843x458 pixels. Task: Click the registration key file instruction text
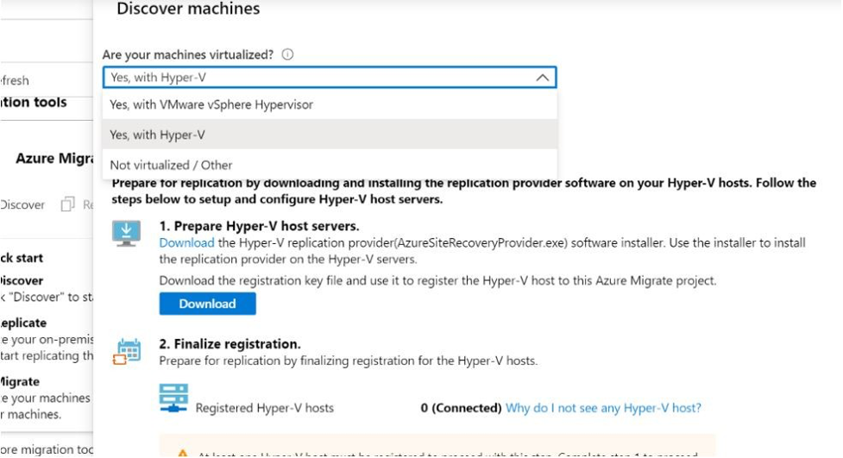pyautogui.click(x=437, y=280)
